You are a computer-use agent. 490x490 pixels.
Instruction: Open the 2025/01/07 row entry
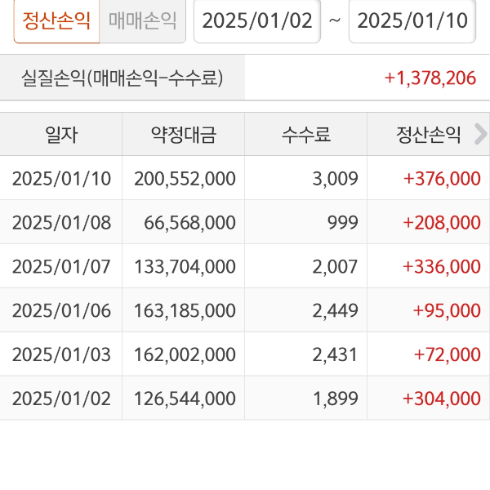[x=61, y=266]
